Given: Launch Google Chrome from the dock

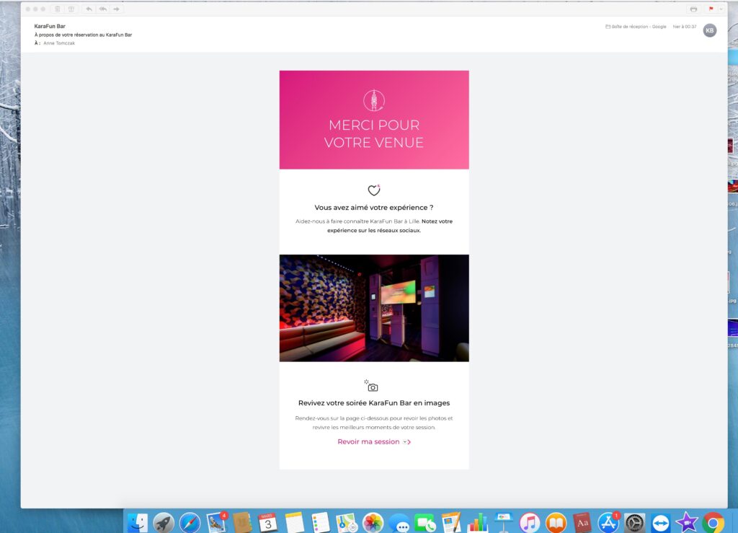Looking at the screenshot, I should [713, 521].
